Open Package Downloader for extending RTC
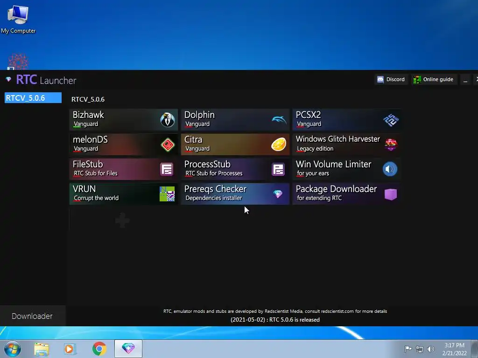Screen dimensions: 478x358 [x=347, y=193]
